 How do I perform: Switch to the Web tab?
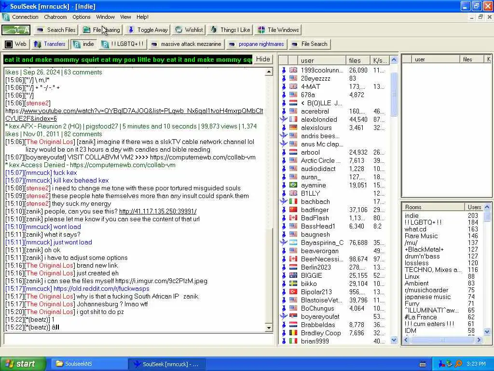pos(16,44)
